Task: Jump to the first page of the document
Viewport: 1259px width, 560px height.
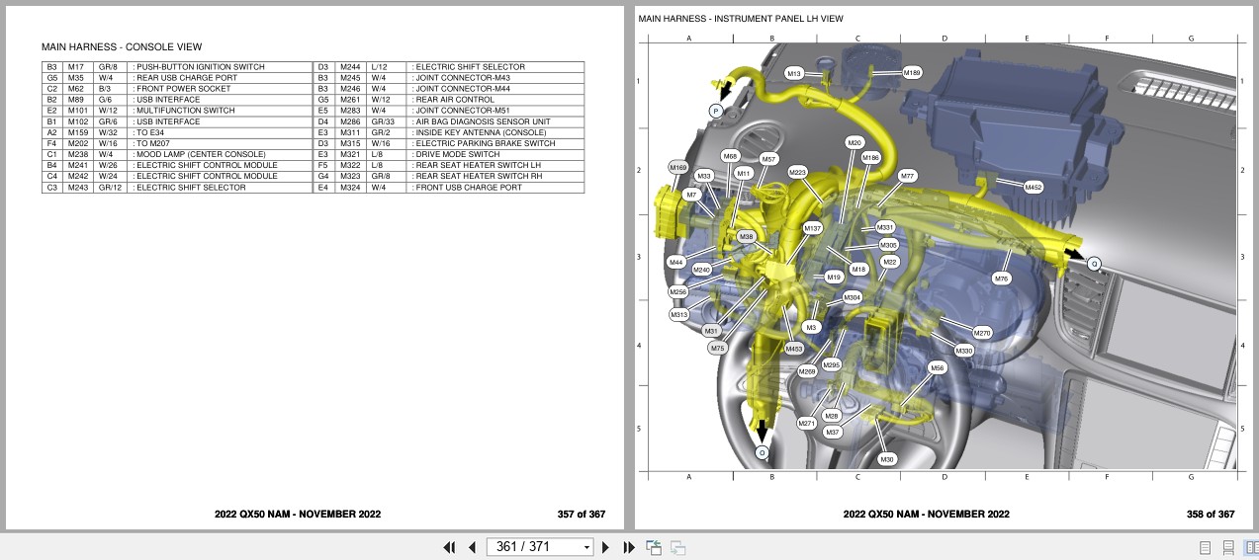Action: [x=449, y=547]
